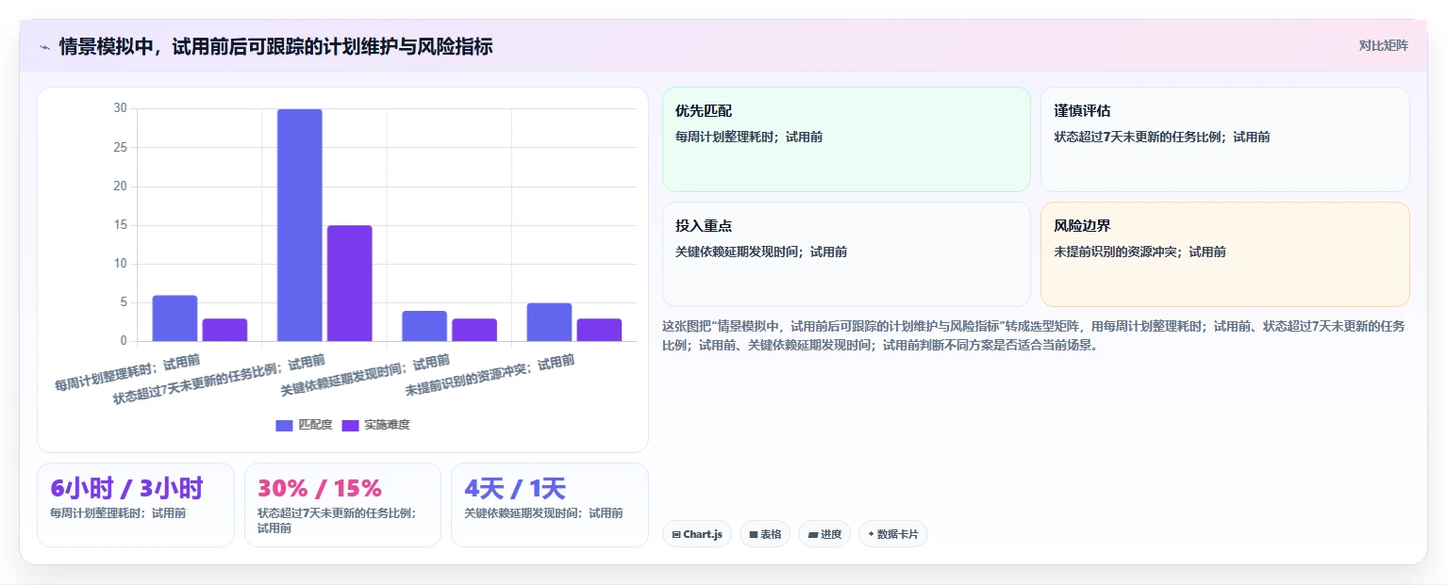1447x585 pixels.
Task: Click the y-axis value 15
Action: (x=120, y=225)
